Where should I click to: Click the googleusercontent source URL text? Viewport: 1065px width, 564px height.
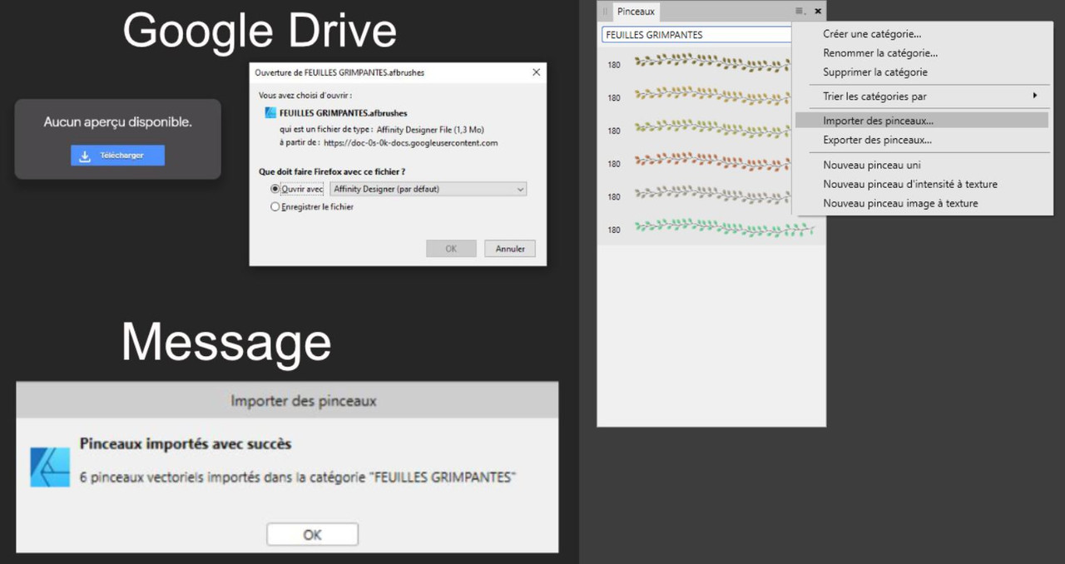(x=411, y=143)
